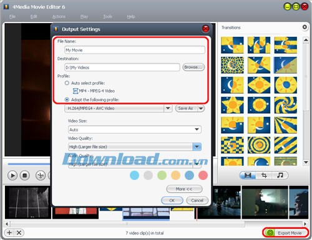Open the Tools menu
This screenshot has height=240, width=312.
[x=107, y=16]
